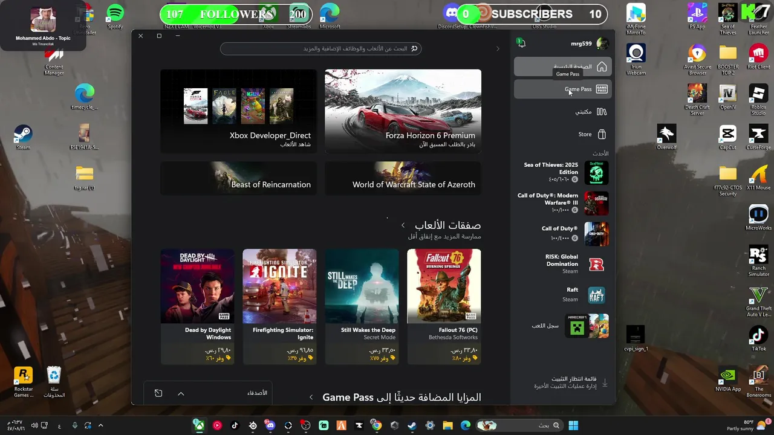Open My Library (مكتبتي) in the sidebar
This screenshot has height=435, width=774.
(x=562, y=112)
